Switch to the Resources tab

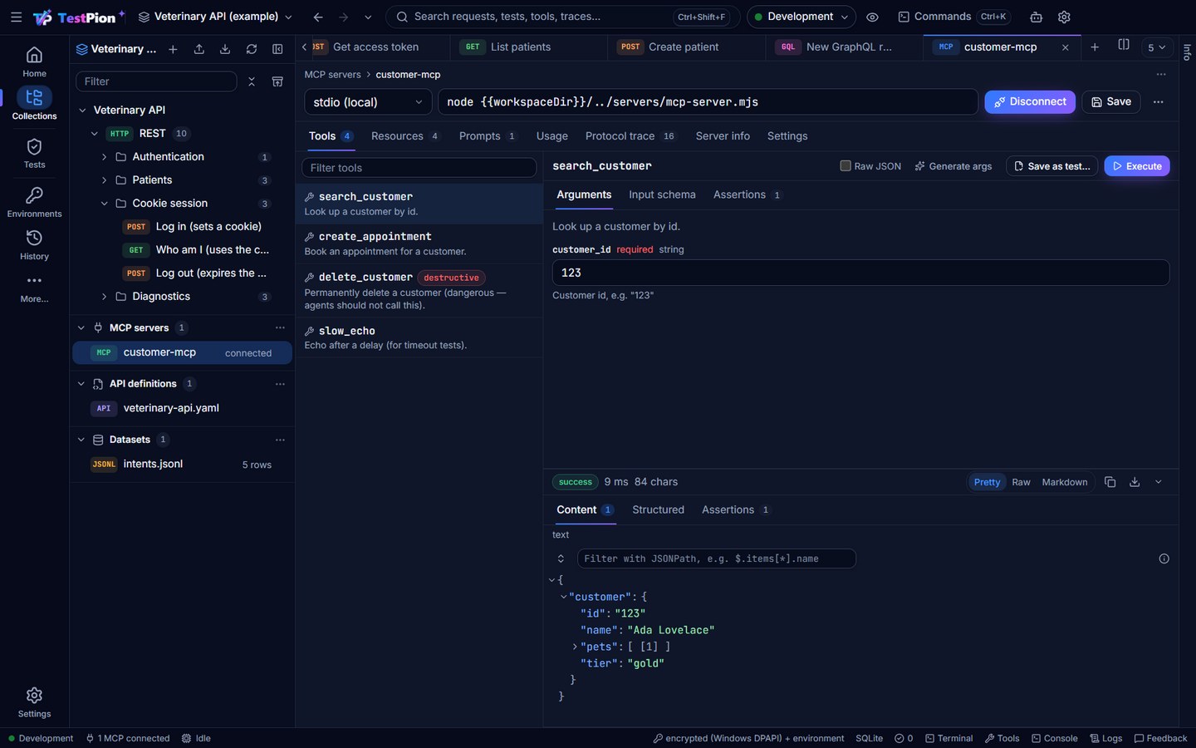405,136
